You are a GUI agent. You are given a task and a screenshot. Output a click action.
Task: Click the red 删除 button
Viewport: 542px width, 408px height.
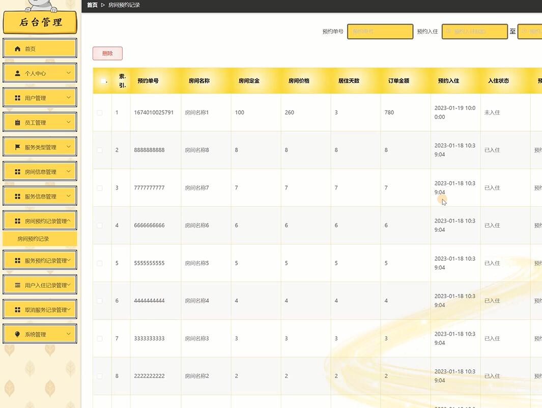tap(107, 53)
